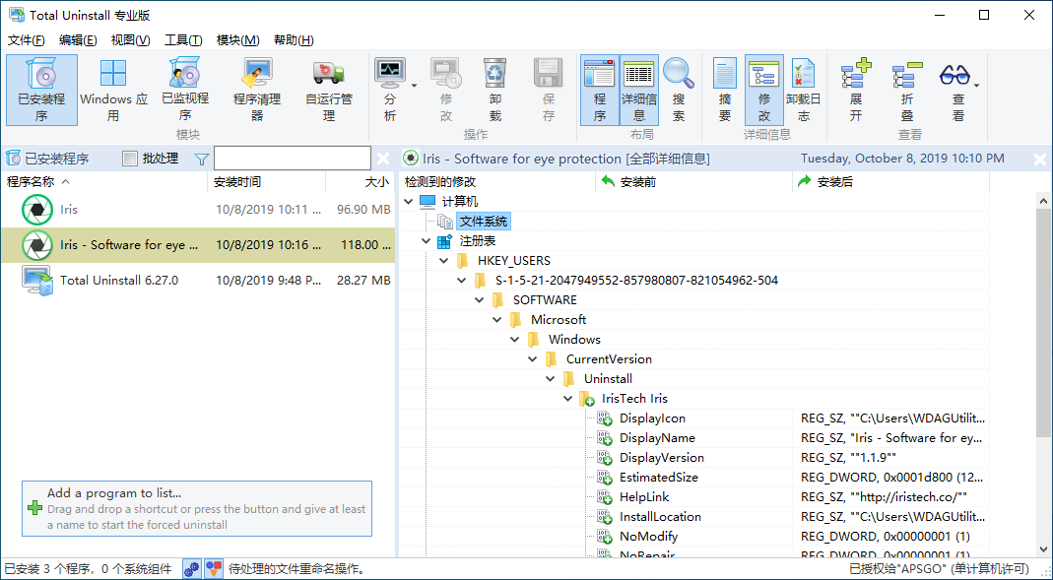The height and width of the screenshot is (580, 1053).
Task: Switch to Windows 应用 module
Action: coord(113,90)
